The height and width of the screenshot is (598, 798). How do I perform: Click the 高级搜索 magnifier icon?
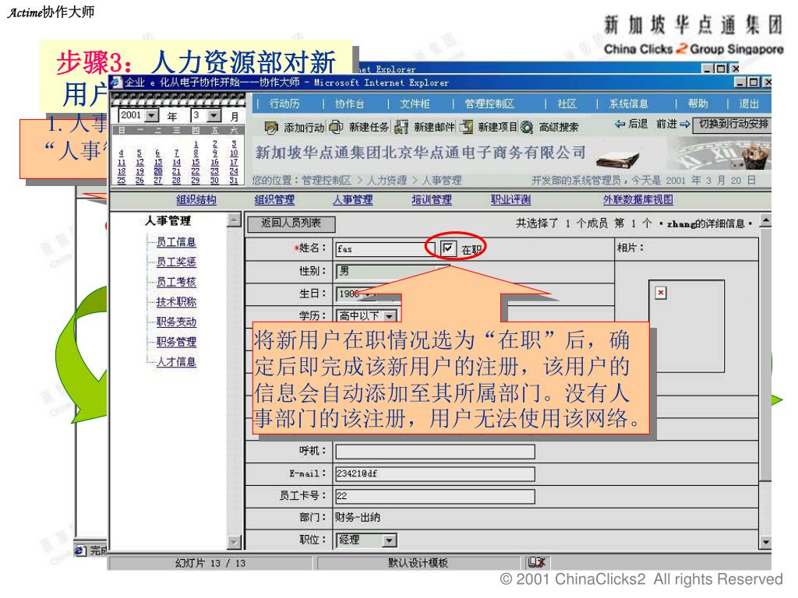pyautogui.click(x=528, y=127)
